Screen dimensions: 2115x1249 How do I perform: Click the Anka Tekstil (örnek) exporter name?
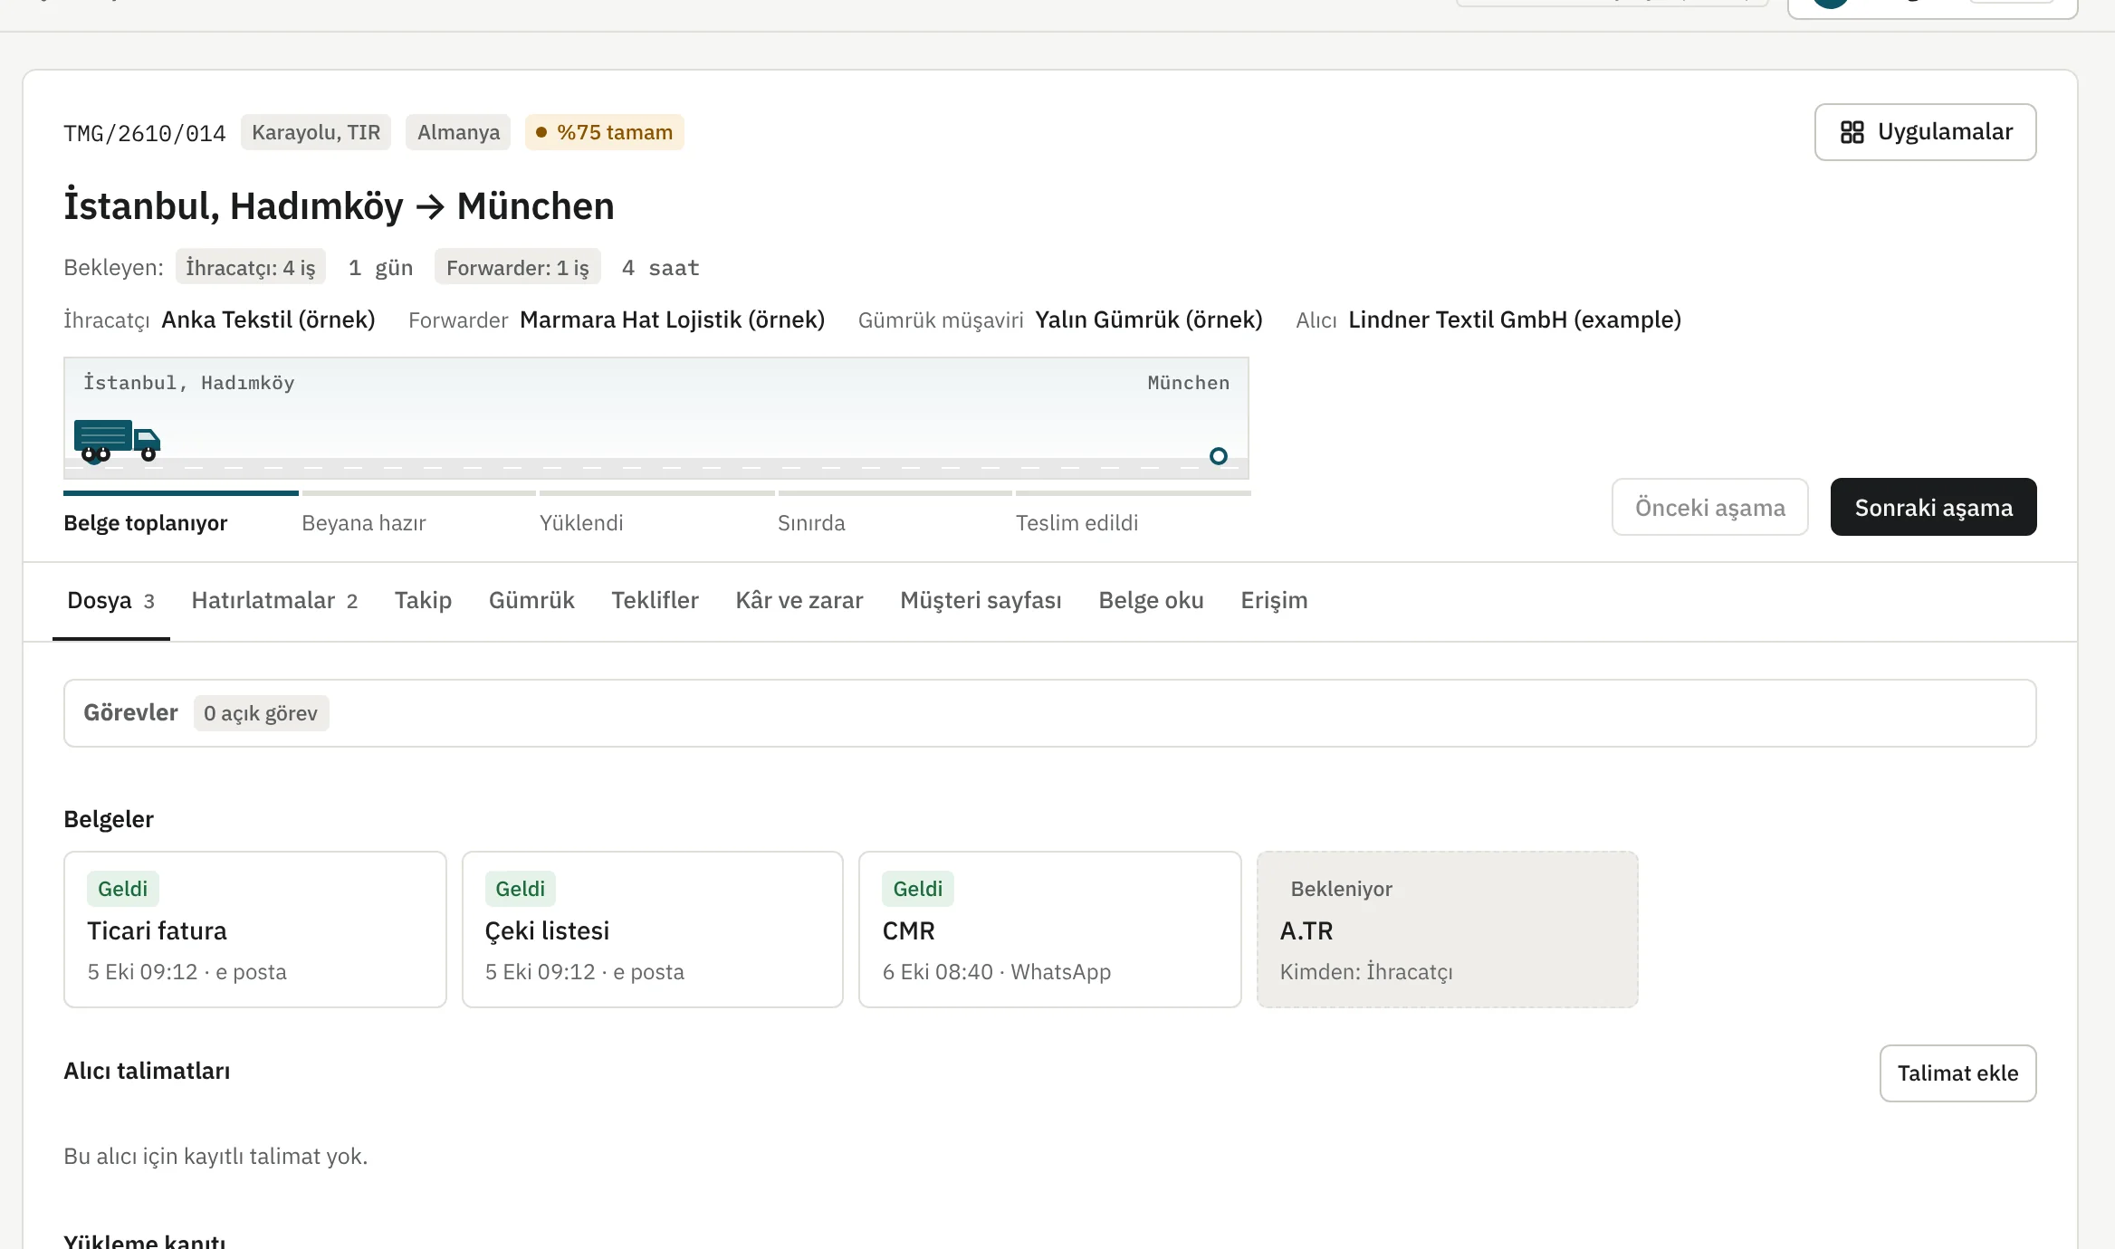point(268,319)
